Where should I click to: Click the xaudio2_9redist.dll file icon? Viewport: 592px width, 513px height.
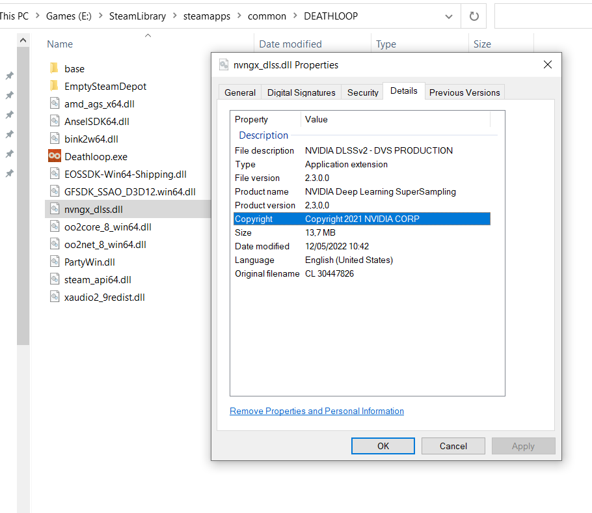(55, 297)
